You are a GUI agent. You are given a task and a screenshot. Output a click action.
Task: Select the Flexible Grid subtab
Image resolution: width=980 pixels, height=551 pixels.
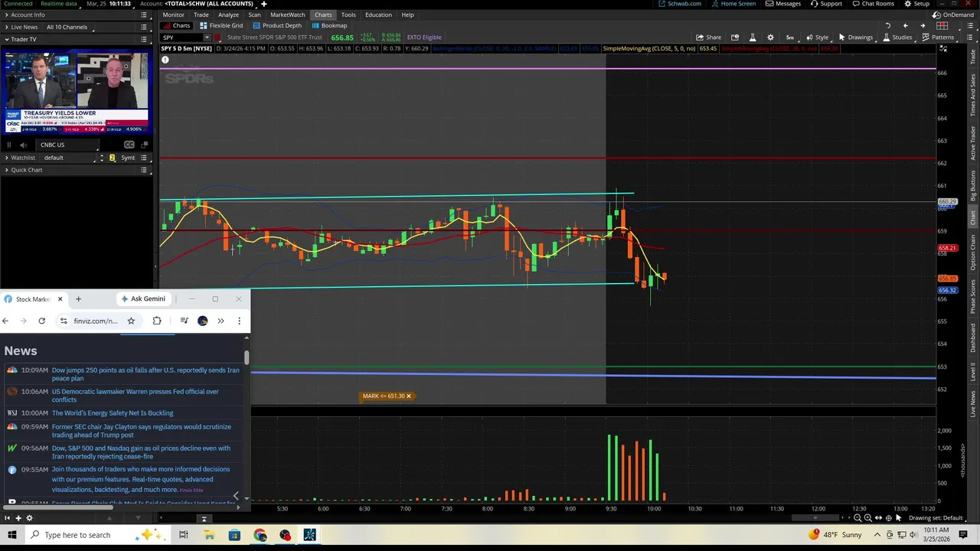pos(221,25)
